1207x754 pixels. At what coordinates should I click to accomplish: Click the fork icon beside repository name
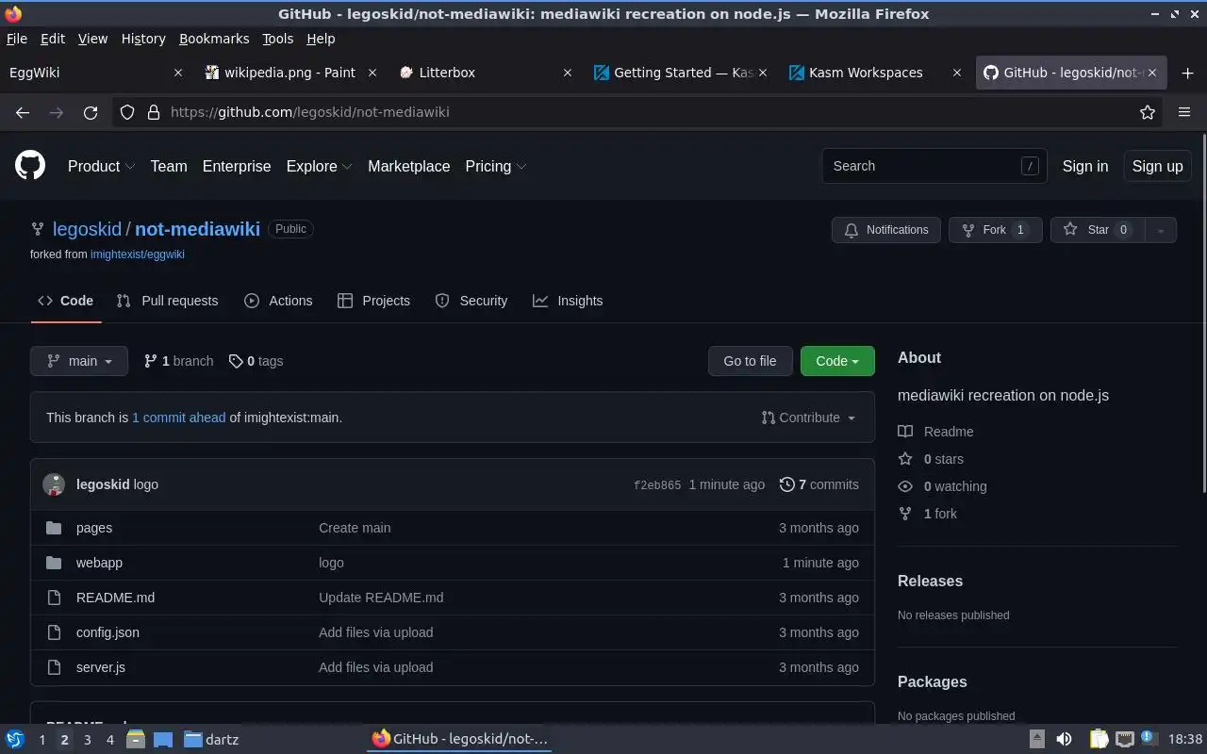coord(38,229)
